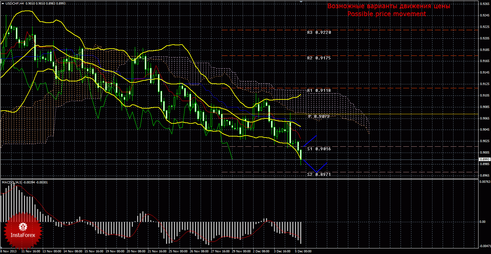
Task: Click the '3 Dec 16:00' time axis label
Action: [282, 252]
